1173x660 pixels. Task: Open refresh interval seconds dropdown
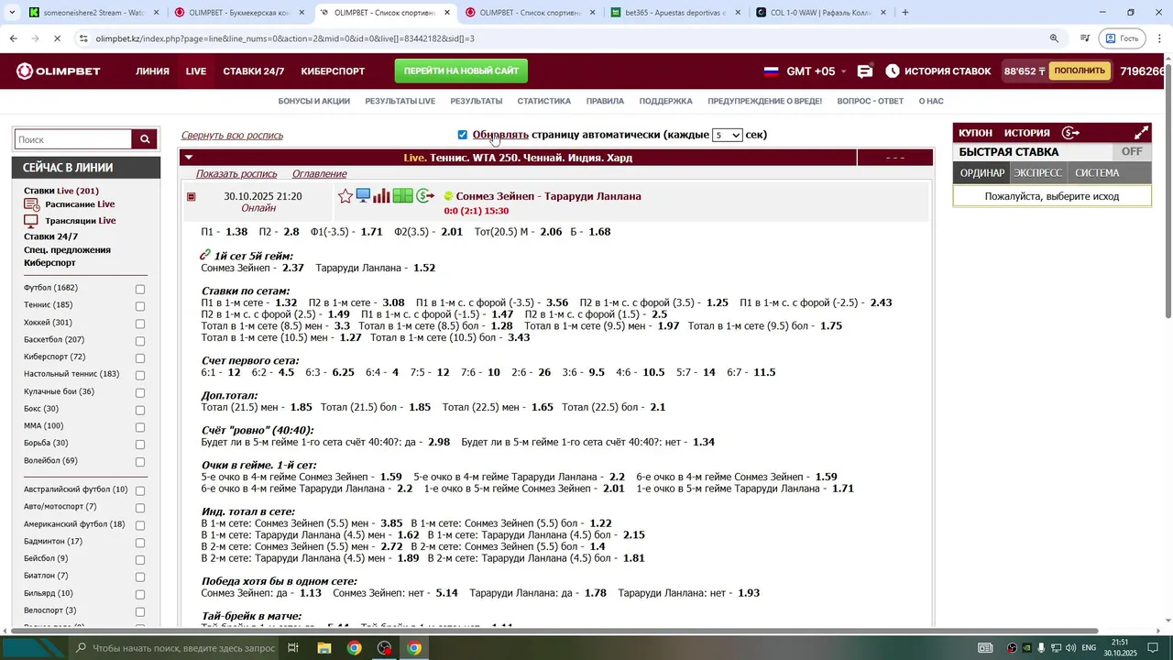pyautogui.click(x=727, y=135)
